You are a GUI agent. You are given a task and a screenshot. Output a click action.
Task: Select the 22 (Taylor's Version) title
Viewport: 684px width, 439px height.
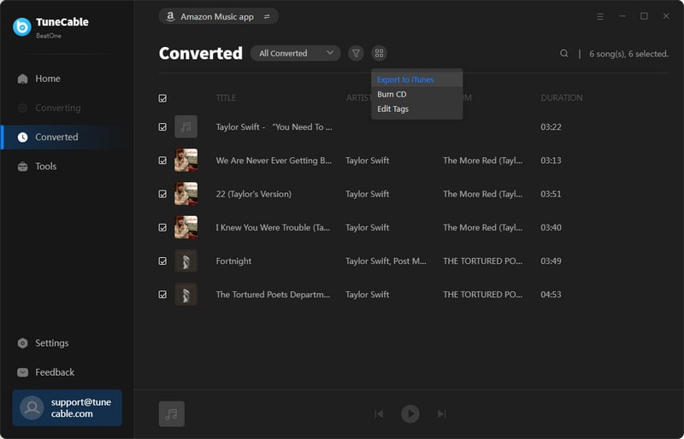click(x=253, y=194)
